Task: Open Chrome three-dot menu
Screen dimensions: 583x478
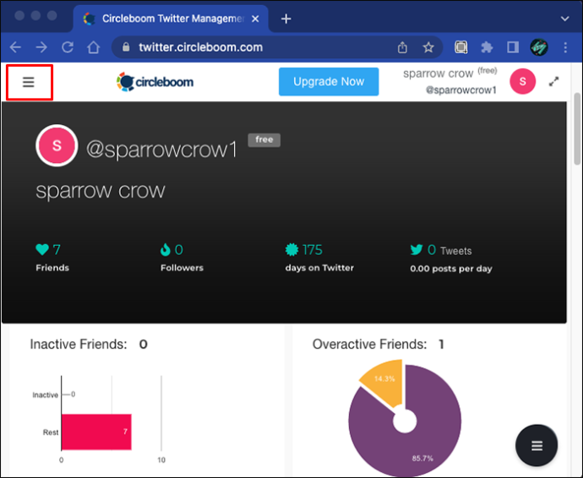Action: click(x=565, y=47)
